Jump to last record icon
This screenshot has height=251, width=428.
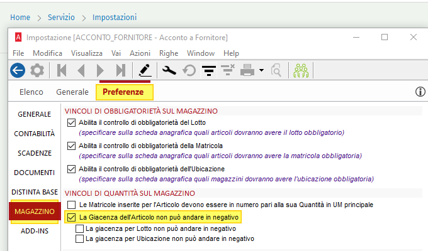click(x=121, y=70)
